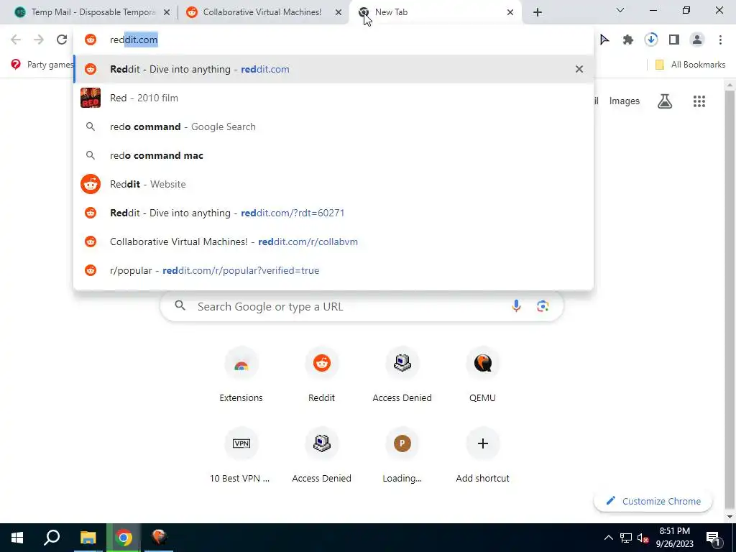Open the Windows Start menu
The width and height of the screenshot is (736, 552).
click(17, 538)
